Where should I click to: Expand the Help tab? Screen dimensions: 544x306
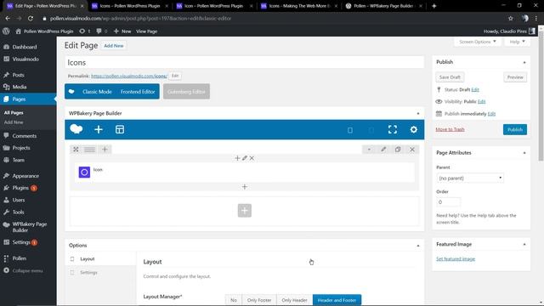517,42
